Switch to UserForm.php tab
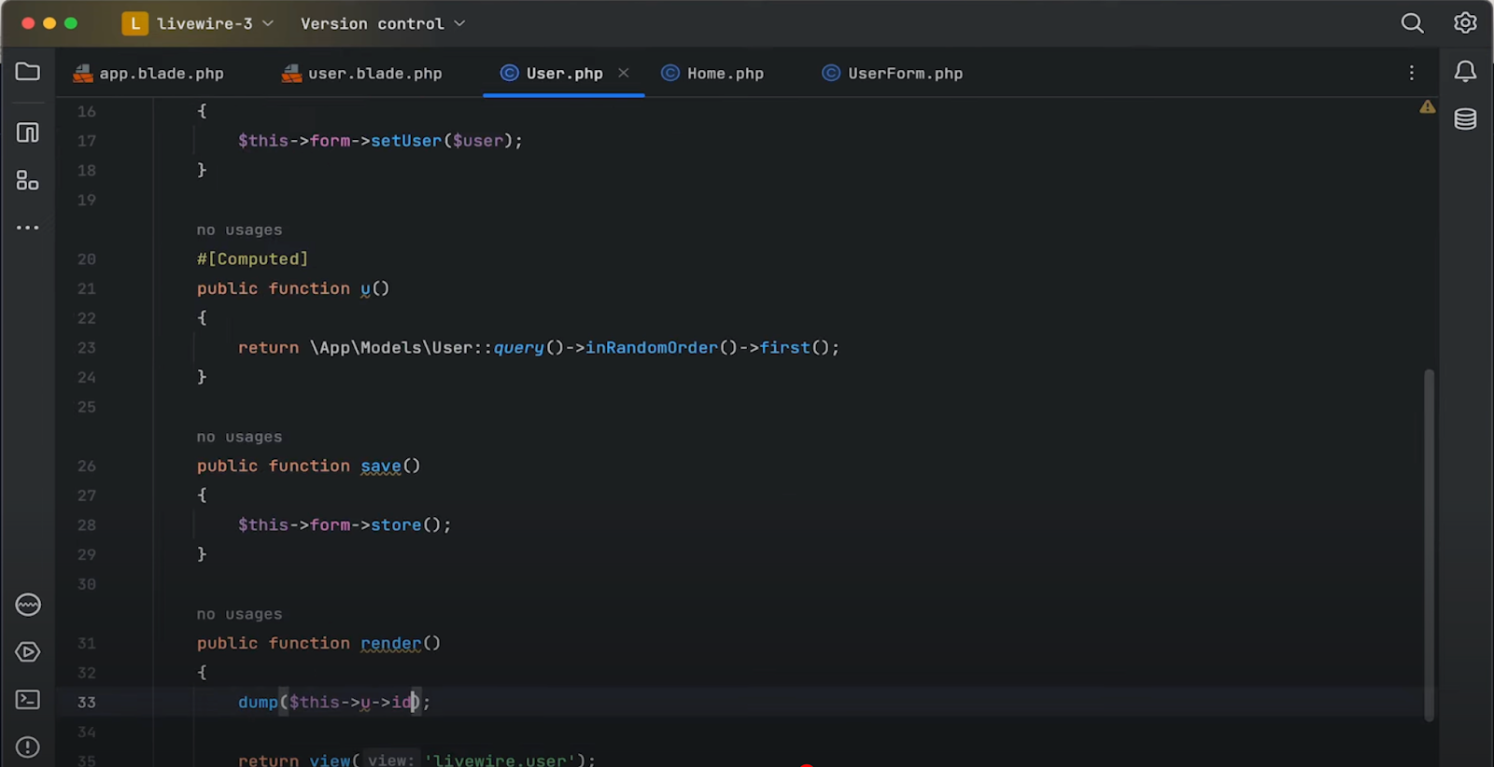The width and height of the screenshot is (1494, 767). [893, 73]
